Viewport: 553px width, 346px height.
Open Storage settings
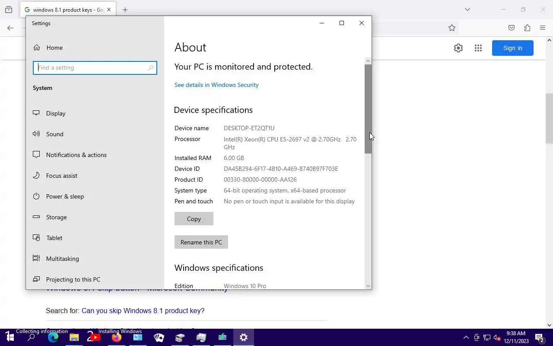pyautogui.click(x=56, y=217)
